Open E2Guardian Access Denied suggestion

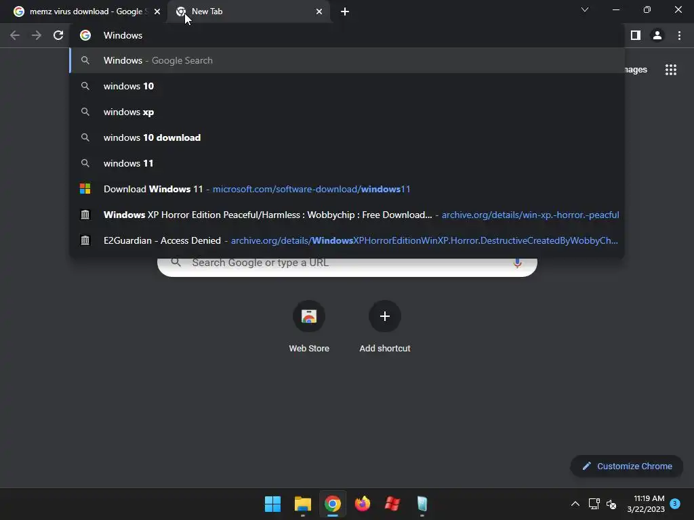coord(347,240)
